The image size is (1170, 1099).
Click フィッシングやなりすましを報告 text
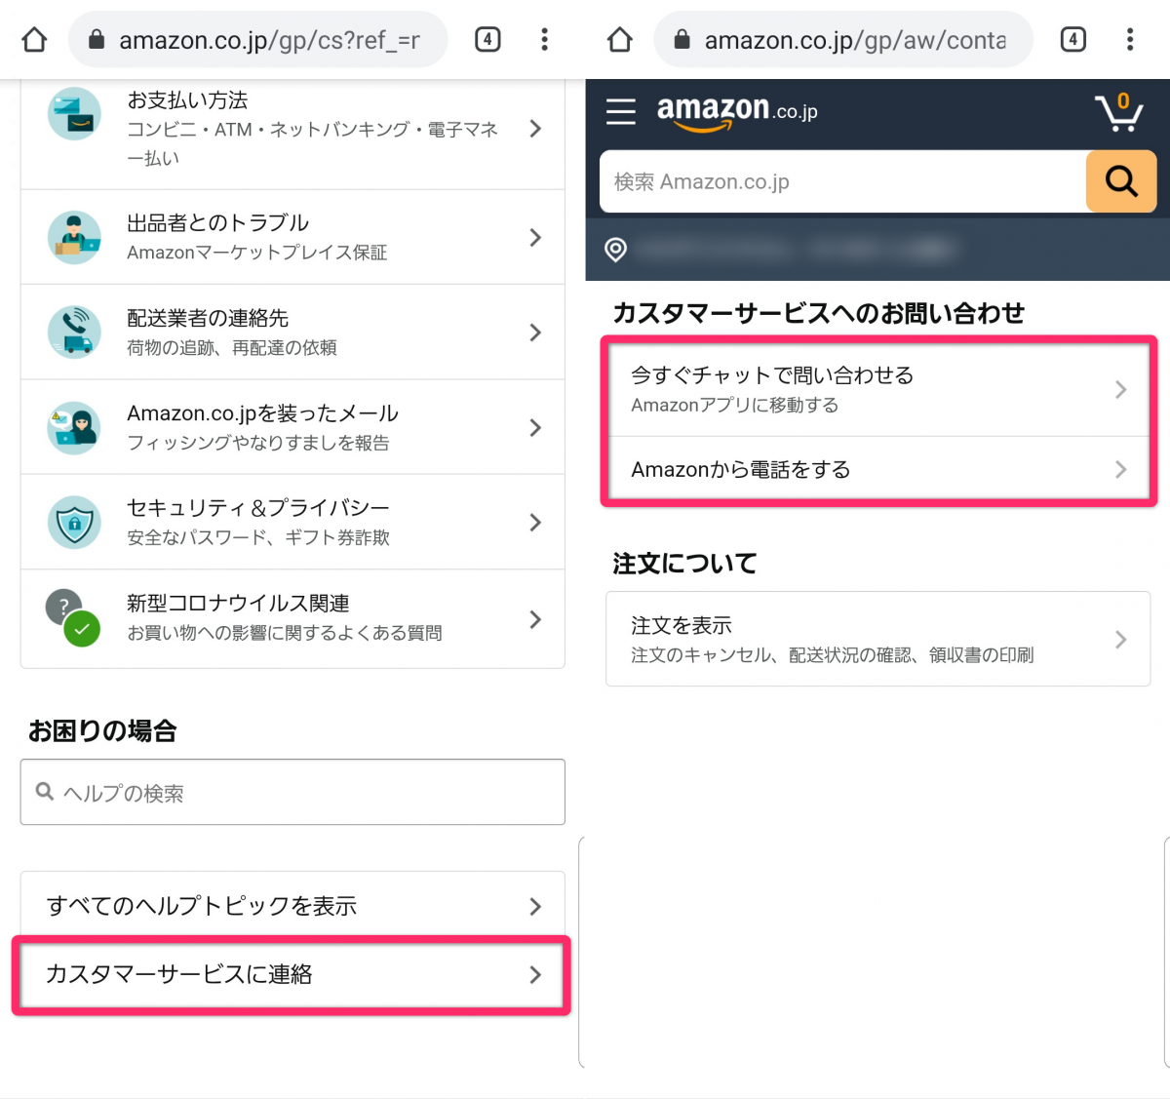[x=257, y=443]
